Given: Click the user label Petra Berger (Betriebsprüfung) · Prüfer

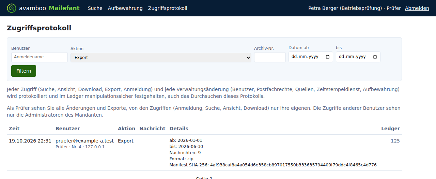Looking at the screenshot, I should [355, 8].
